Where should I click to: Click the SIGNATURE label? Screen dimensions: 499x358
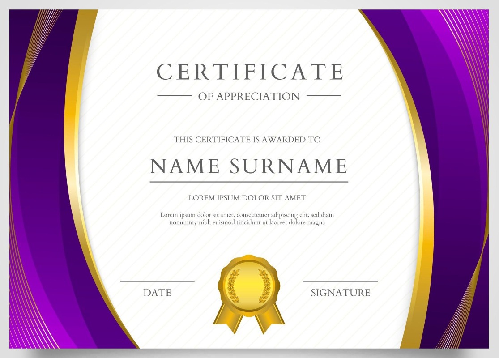pos(341,293)
